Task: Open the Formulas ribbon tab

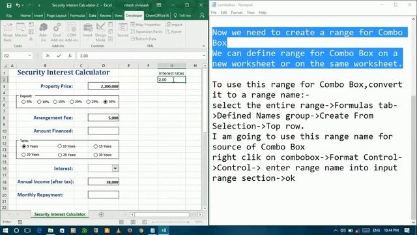Action: [x=78, y=16]
